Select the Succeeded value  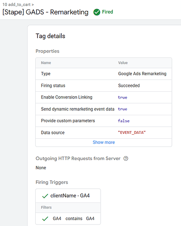[129, 85]
